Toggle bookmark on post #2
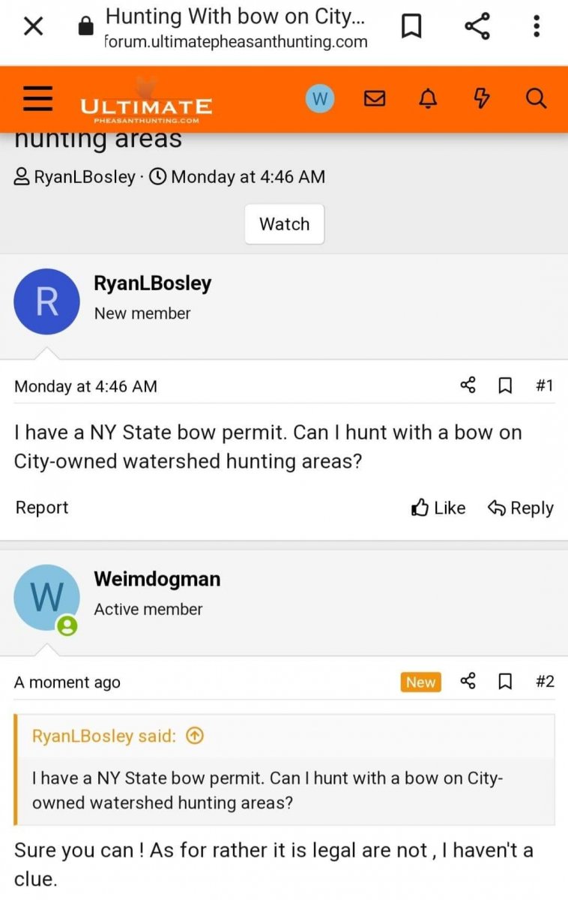This screenshot has height=900, width=568. coord(506,682)
